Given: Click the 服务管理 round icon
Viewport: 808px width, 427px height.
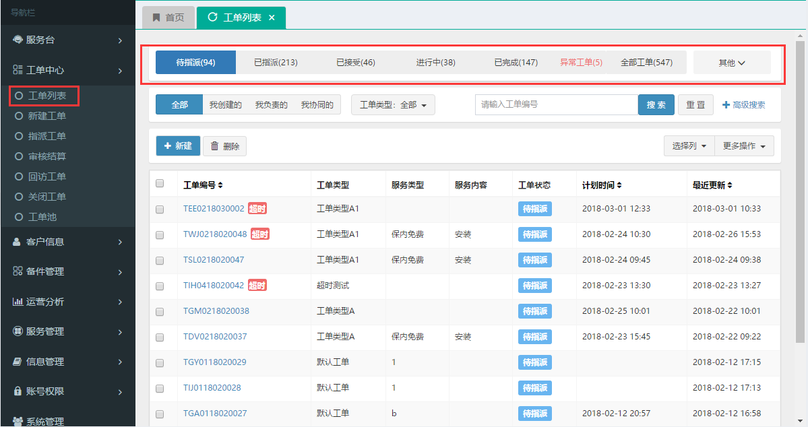Looking at the screenshot, I should (x=18, y=331).
